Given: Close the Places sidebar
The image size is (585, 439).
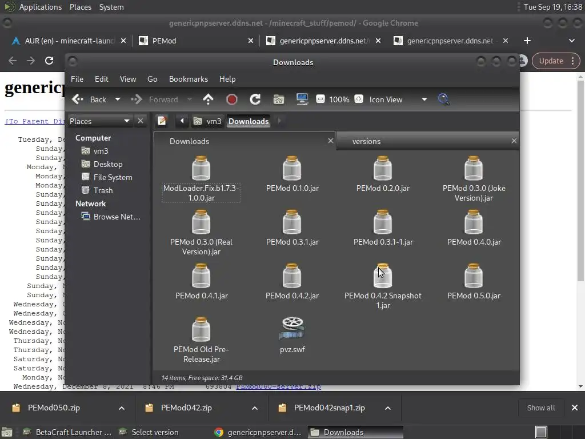Looking at the screenshot, I should tap(141, 121).
